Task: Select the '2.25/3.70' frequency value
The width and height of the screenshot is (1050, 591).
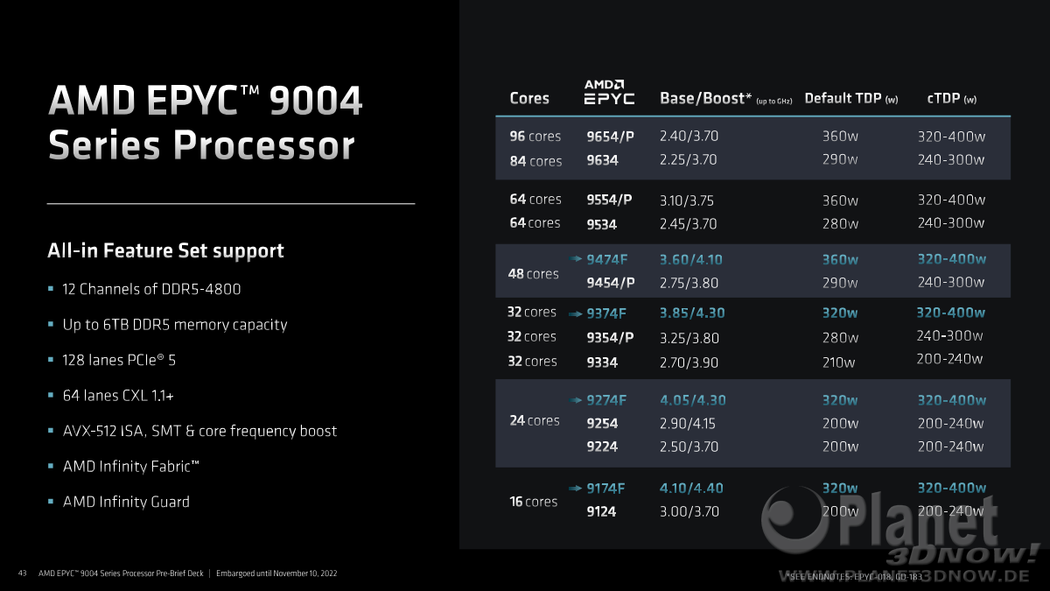Action: 689,159
